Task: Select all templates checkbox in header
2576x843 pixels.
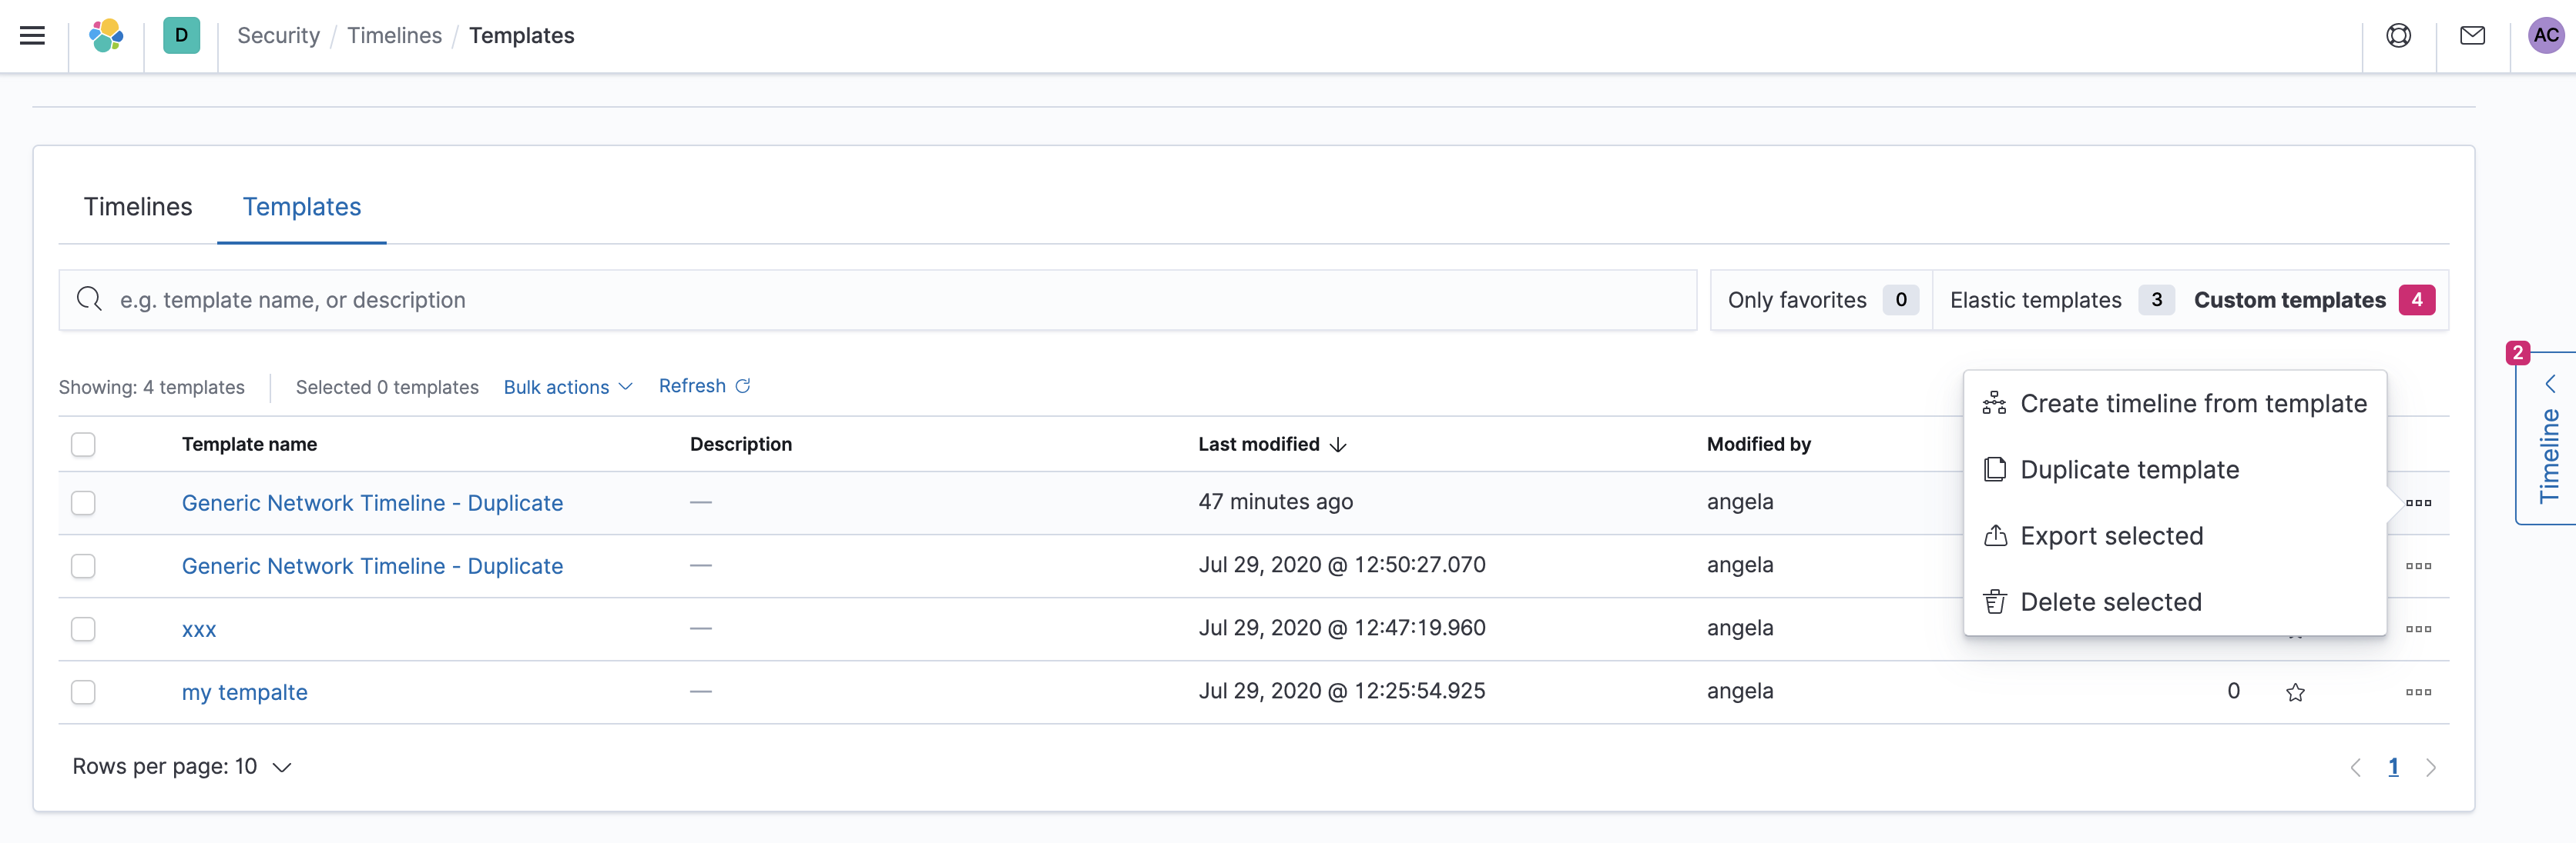Action: point(83,445)
